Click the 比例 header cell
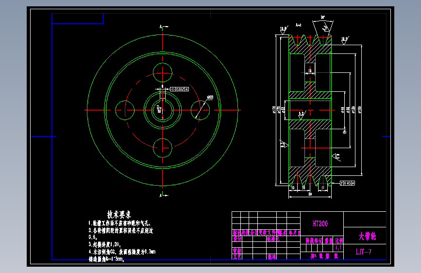This screenshot has width=421, height=273. tap(339, 240)
